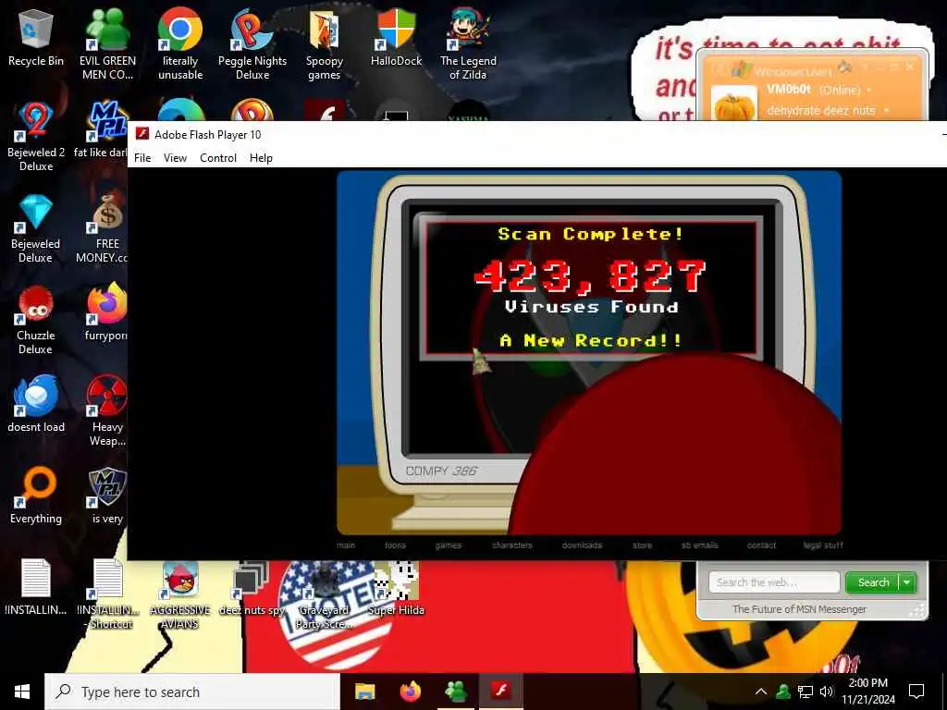Viewport: 947px width, 710px height.
Task: Open File Explorer from the taskbar
Action: [364, 691]
